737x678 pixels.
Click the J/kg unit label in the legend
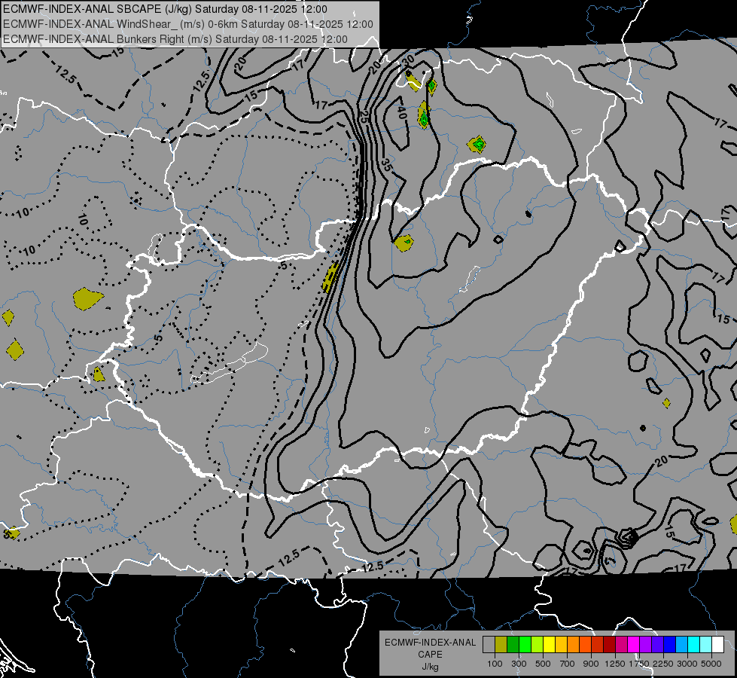(431, 667)
